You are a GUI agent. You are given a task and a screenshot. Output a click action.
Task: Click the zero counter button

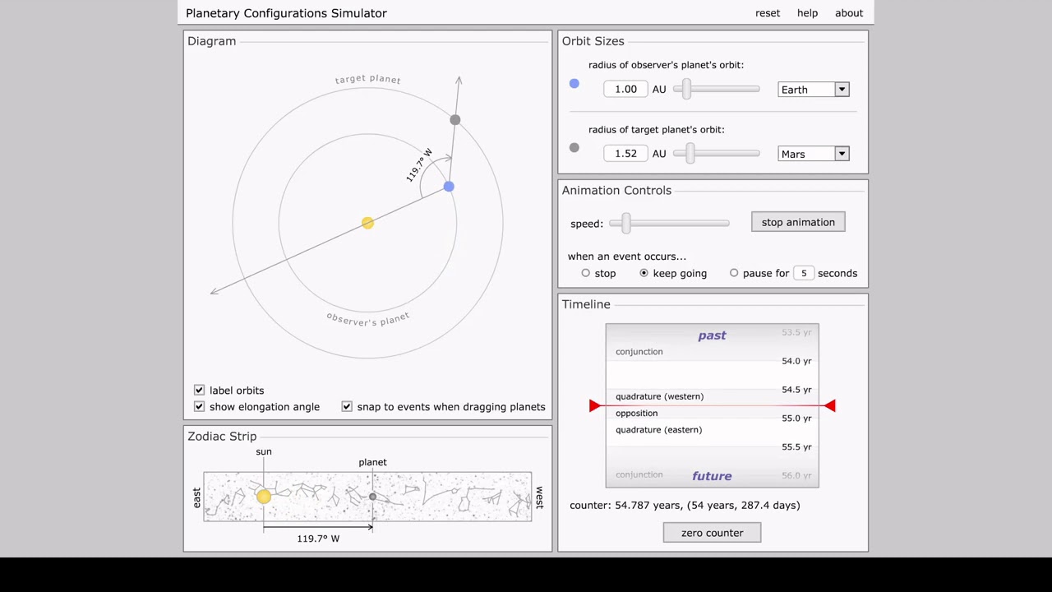pos(713,533)
